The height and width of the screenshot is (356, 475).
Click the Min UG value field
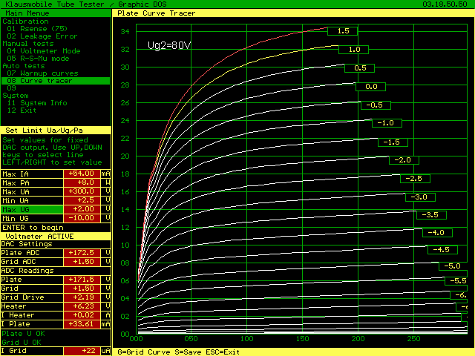(83, 218)
